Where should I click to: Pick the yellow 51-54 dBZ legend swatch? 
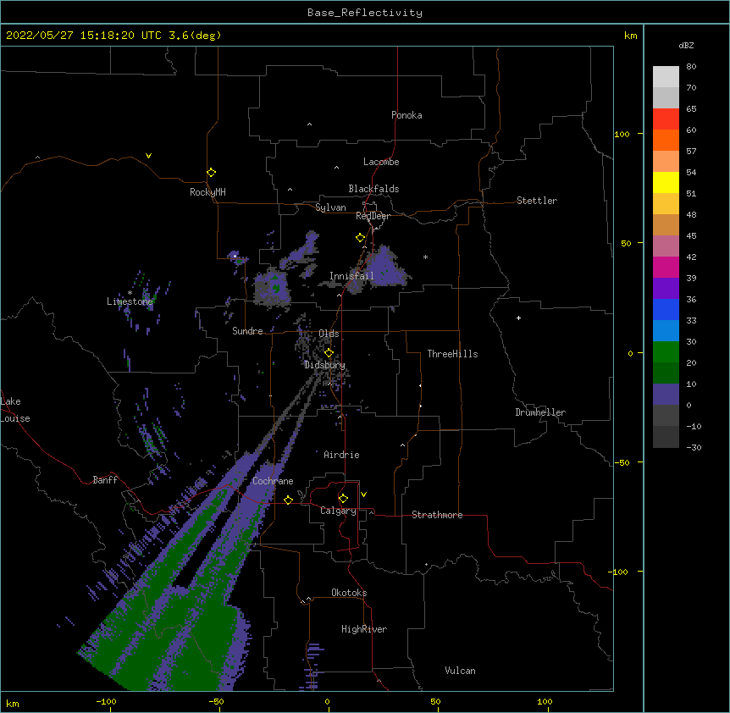666,182
